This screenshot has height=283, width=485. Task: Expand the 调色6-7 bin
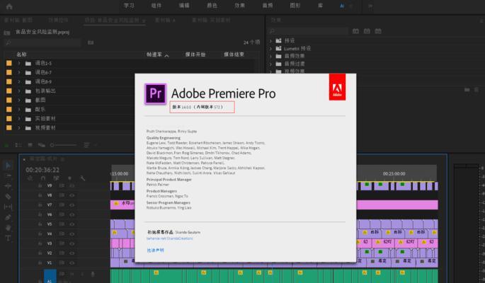click(19, 72)
